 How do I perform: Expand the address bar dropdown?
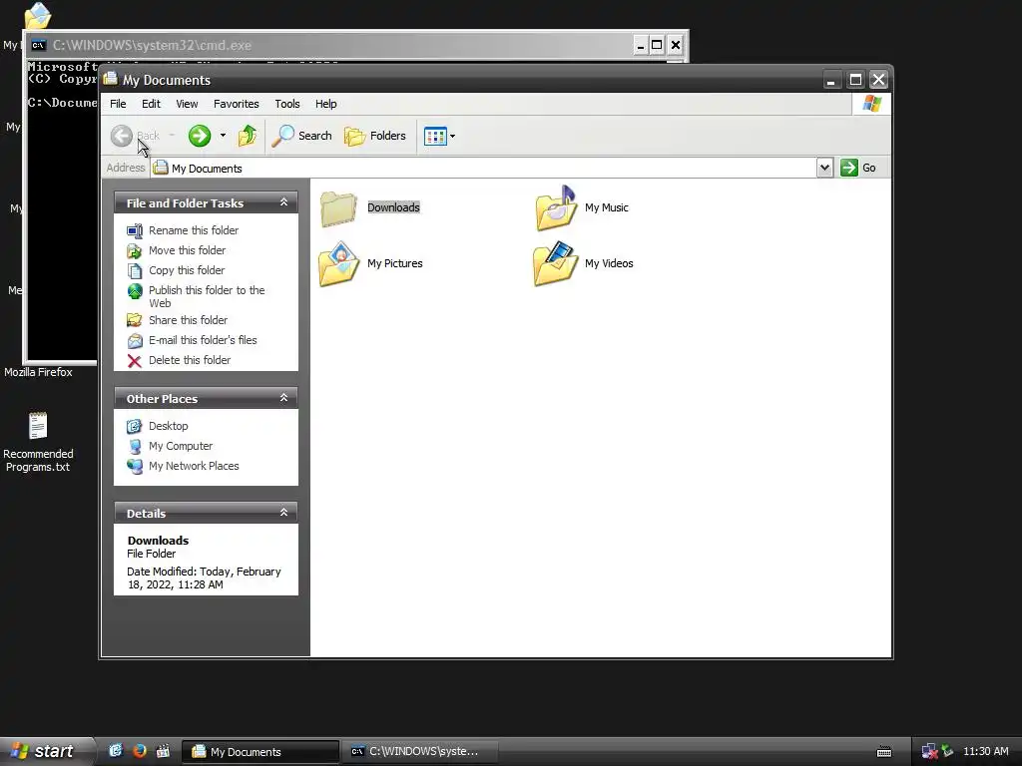click(x=824, y=168)
